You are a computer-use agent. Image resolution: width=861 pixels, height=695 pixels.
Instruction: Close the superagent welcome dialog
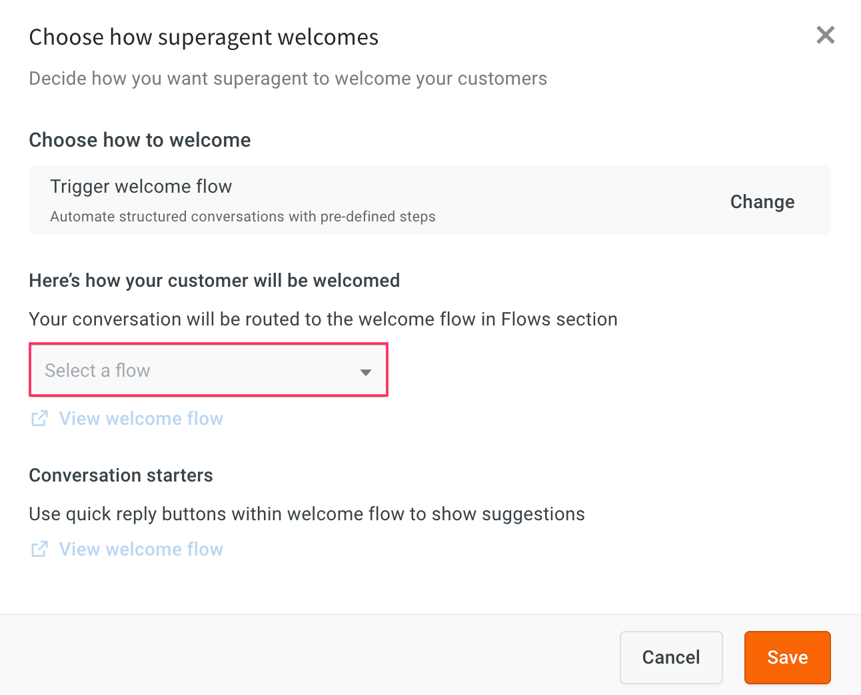coord(825,35)
